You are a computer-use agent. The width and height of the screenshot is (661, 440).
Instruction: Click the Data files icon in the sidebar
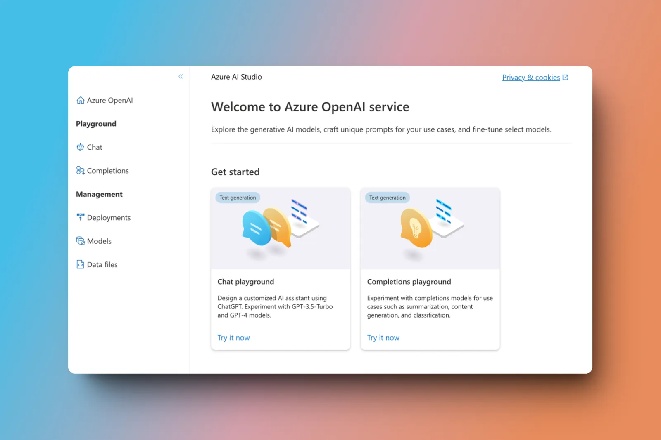coord(81,264)
